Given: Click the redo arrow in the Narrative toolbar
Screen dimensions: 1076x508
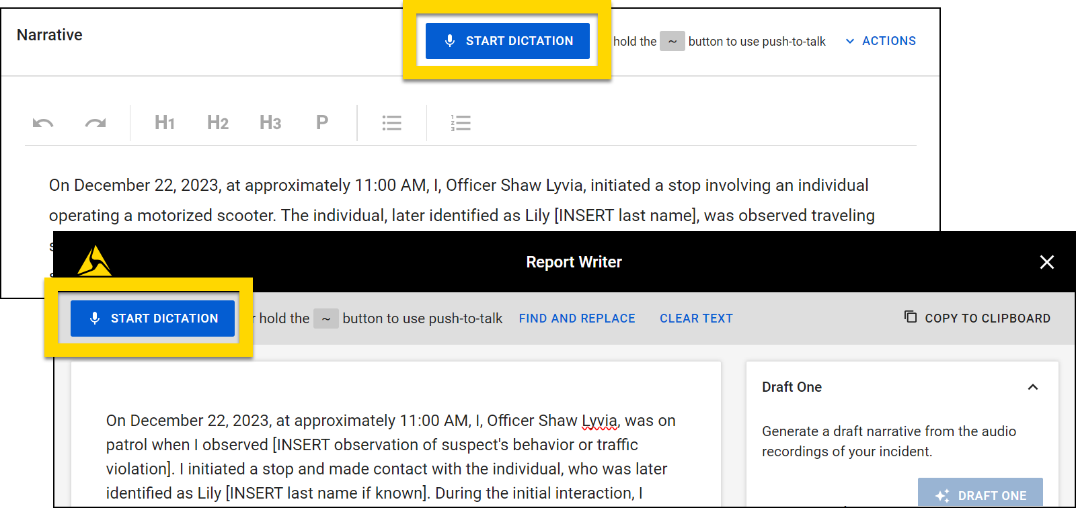Looking at the screenshot, I should (95, 123).
